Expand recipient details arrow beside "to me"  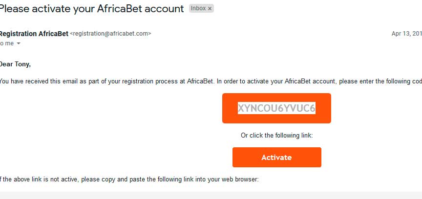pos(19,43)
